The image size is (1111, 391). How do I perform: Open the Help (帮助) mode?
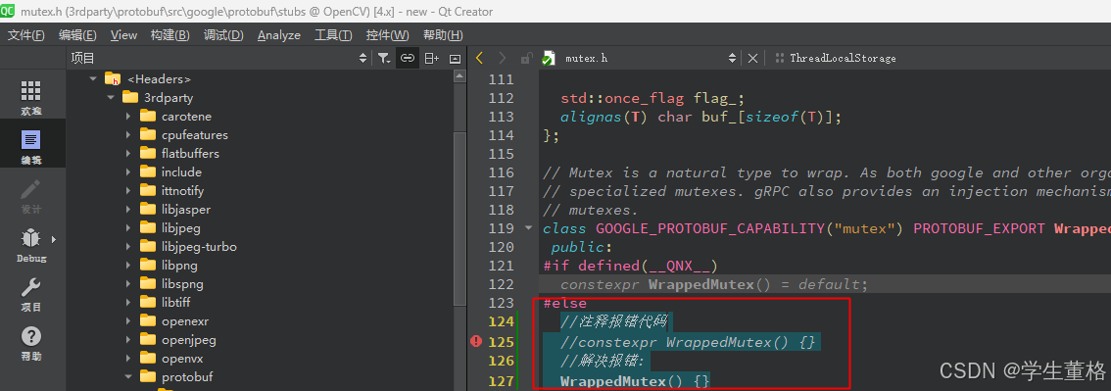pyautogui.click(x=31, y=344)
